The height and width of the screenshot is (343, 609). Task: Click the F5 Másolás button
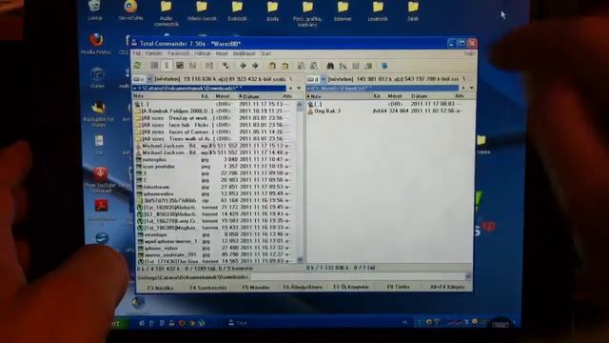[x=256, y=288]
